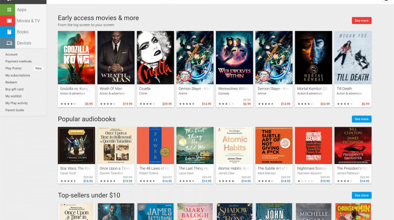
Task: Open the Devices section label
Action: [24, 43]
